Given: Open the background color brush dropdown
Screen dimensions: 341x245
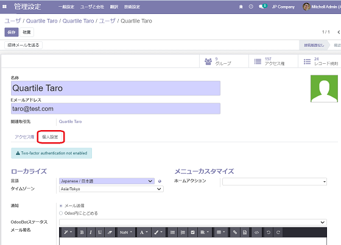Looking at the screenshot, I should 158,232.
